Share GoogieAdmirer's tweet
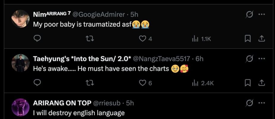This screenshot has height=119, width=275. (x=261, y=38)
